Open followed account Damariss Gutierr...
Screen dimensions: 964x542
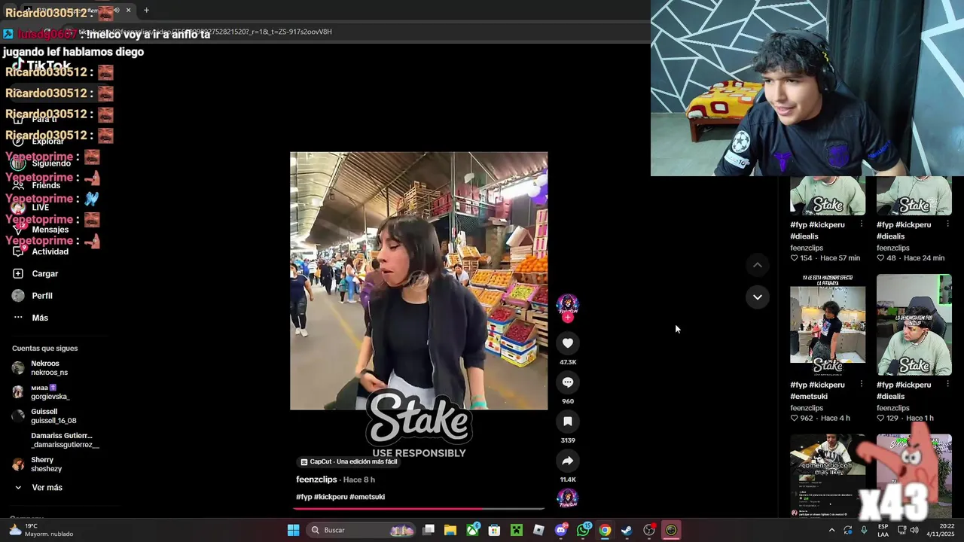(x=65, y=440)
